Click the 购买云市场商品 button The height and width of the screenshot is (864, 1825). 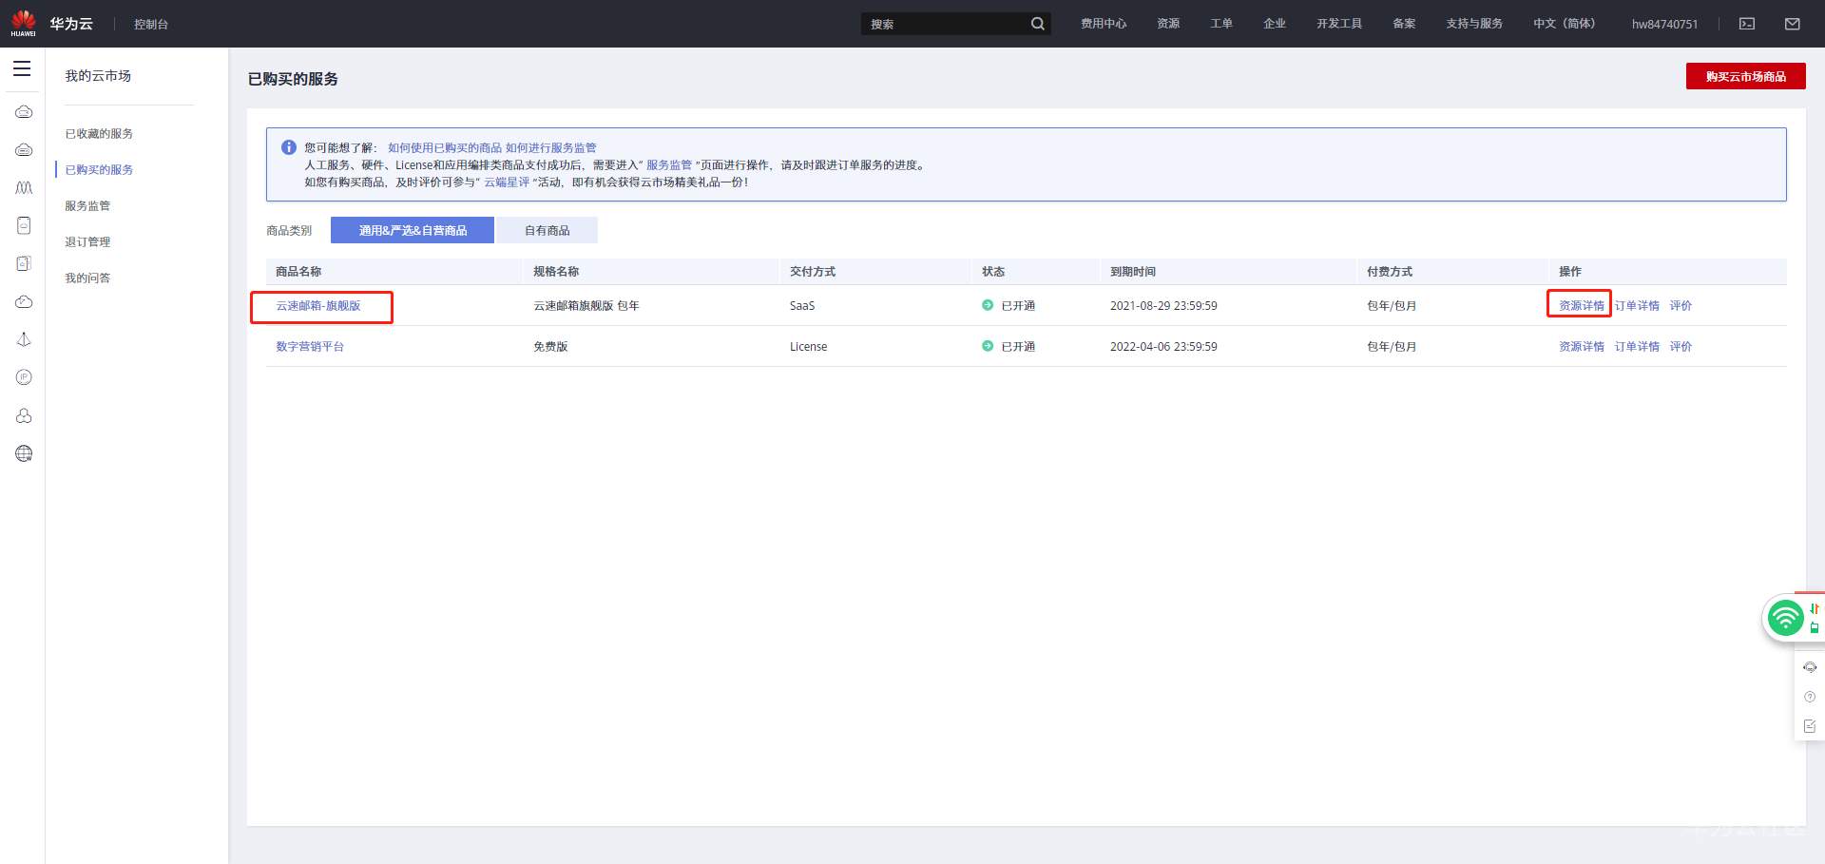coord(1746,76)
